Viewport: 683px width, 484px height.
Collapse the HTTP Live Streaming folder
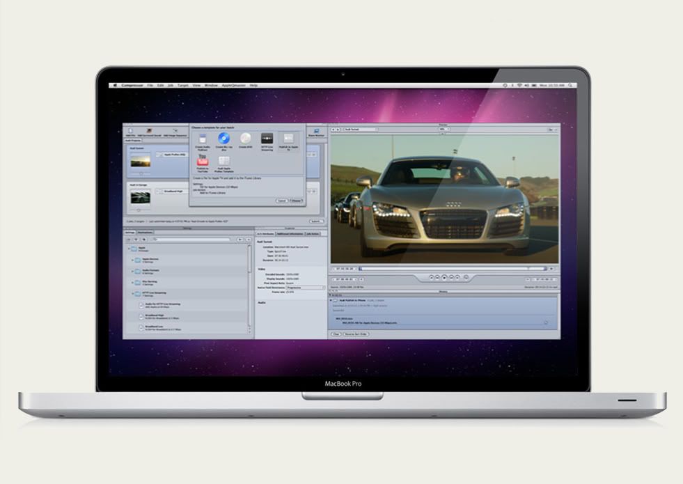133,294
